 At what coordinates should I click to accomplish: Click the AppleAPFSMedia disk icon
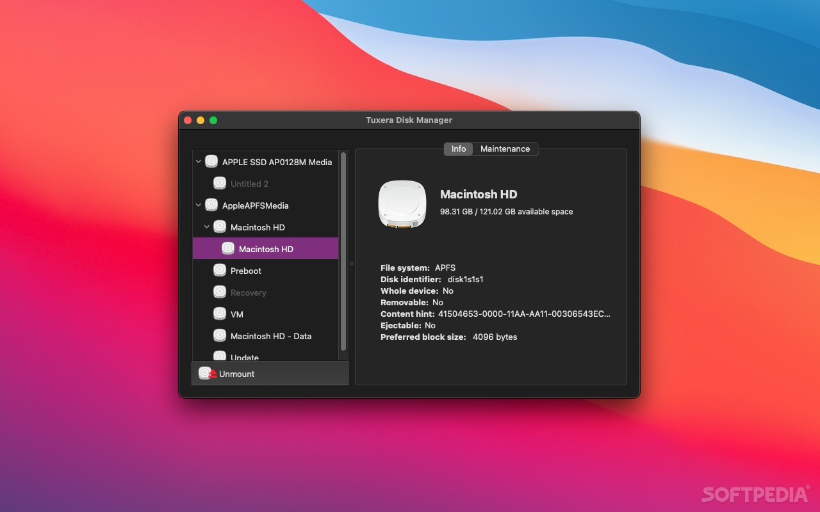tap(211, 205)
